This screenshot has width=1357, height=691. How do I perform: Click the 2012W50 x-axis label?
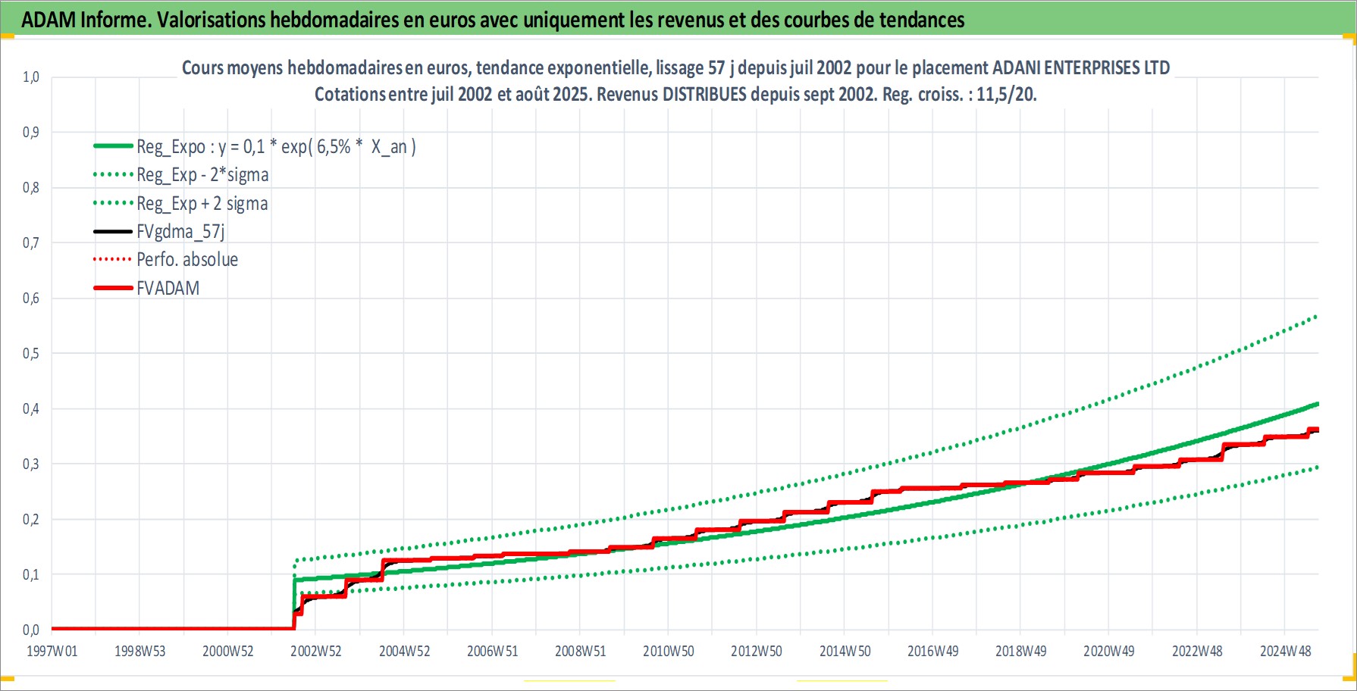pyautogui.click(x=757, y=651)
